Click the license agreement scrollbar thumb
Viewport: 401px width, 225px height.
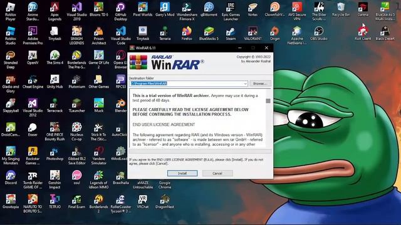point(268,101)
